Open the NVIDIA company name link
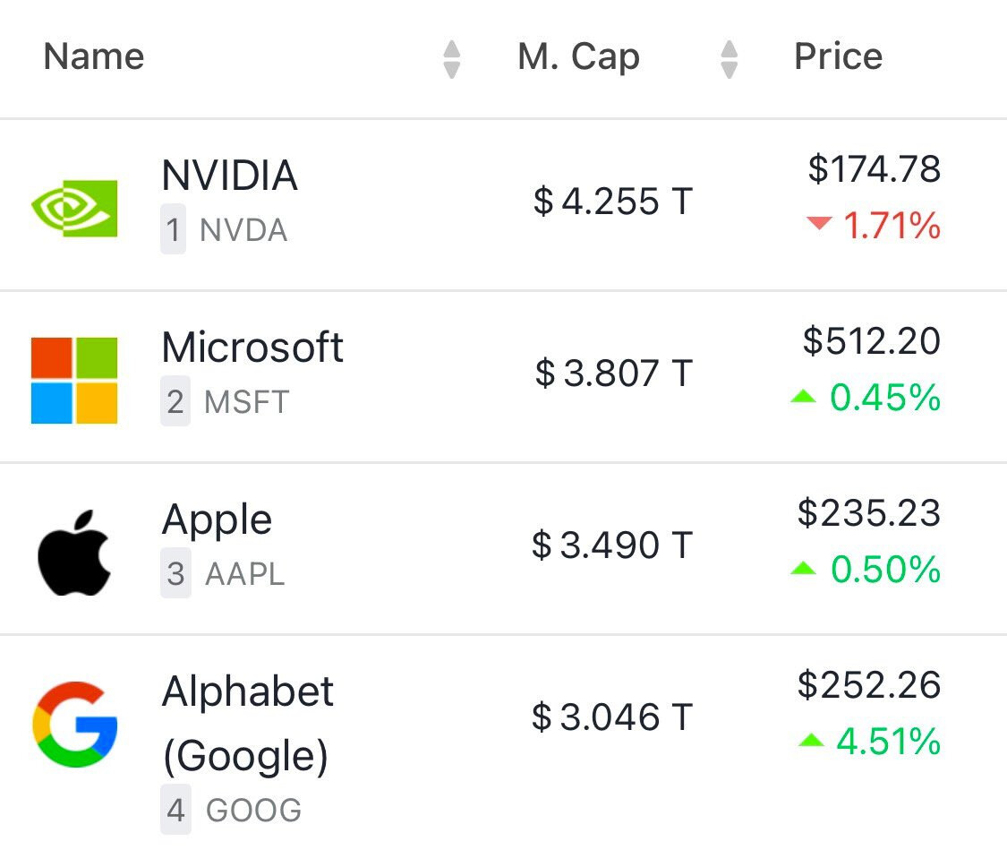Image resolution: width=1007 pixels, height=850 pixels. click(x=229, y=176)
